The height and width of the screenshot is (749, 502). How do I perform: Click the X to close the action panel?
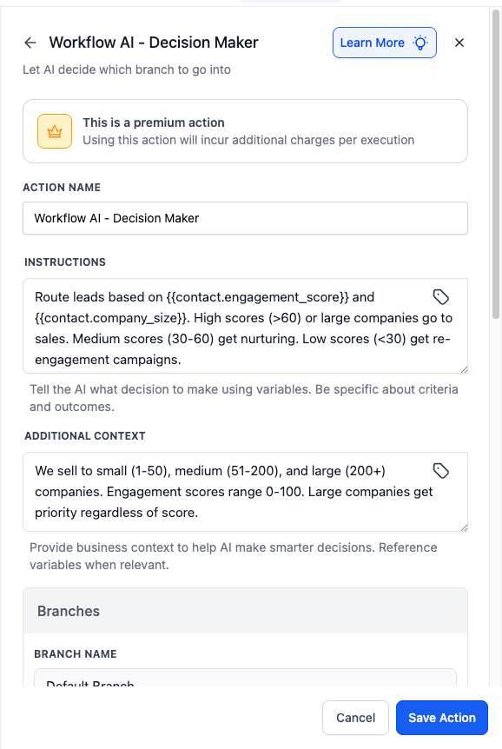click(459, 42)
